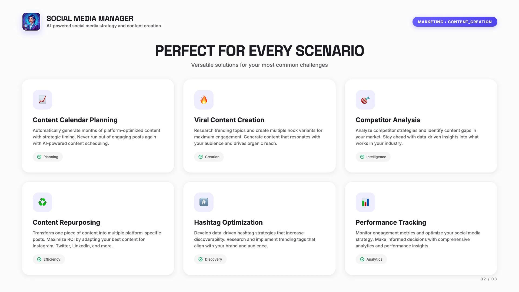The image size is (519, 292).
Task: Open the Content Calendar Planning heading
Action: [x=75, y=120]
